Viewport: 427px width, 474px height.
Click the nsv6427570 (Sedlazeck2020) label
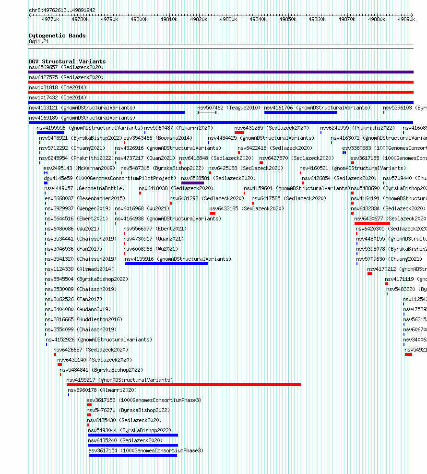[296, 158]
